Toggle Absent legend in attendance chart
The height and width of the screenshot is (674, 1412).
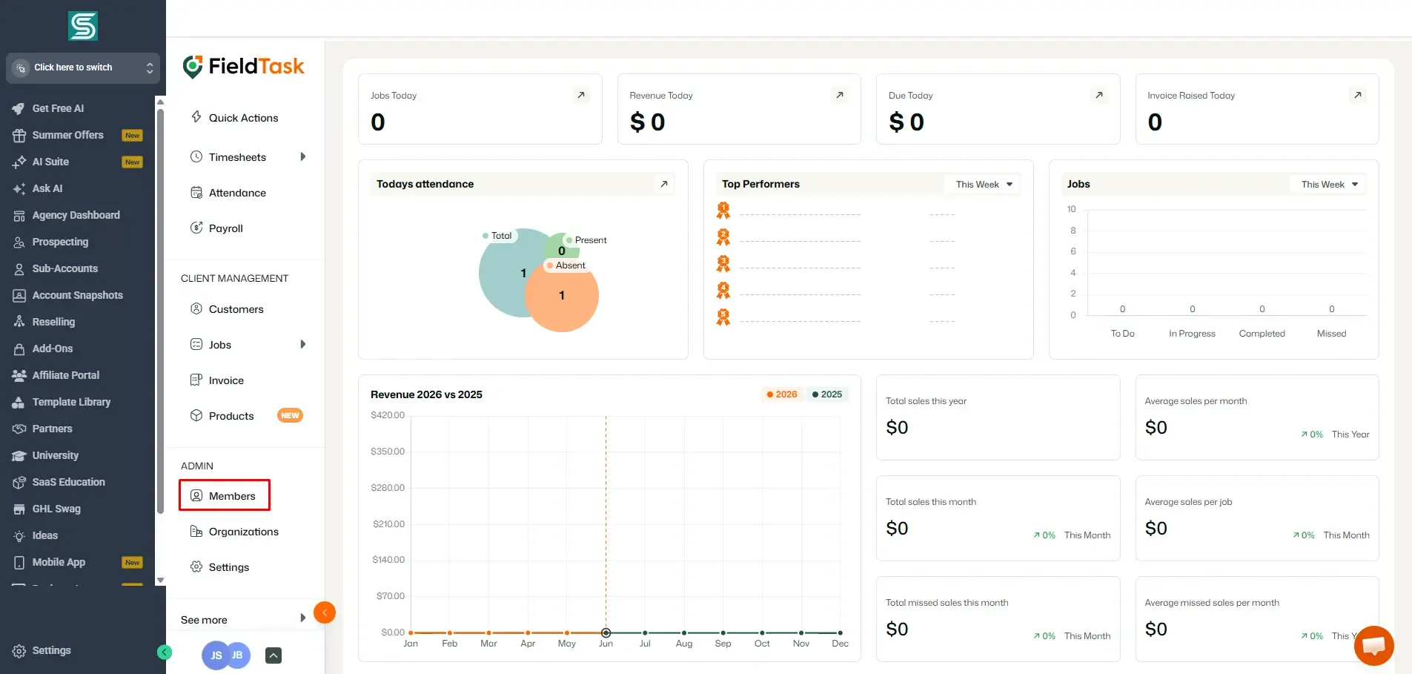566,265
